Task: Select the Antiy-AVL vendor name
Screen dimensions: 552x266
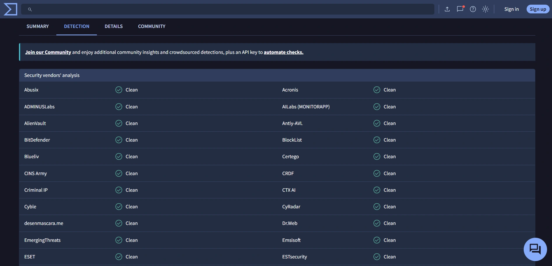Action: point(292,123)
